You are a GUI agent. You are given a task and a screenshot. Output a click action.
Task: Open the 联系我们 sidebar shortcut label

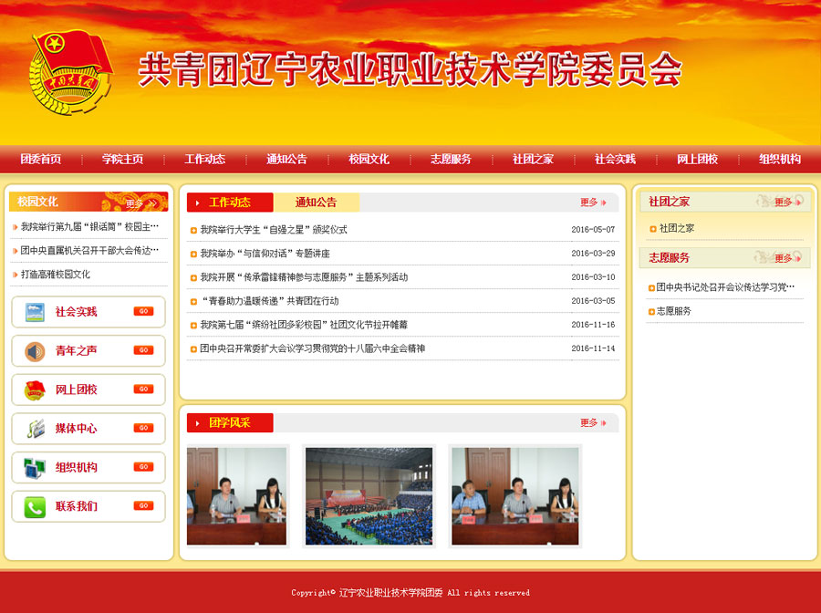point(77,506)
